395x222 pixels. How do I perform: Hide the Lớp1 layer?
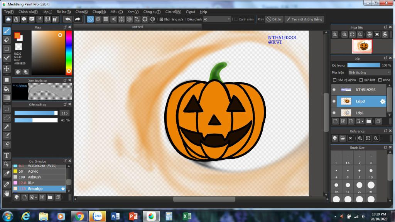coord(334,113)
